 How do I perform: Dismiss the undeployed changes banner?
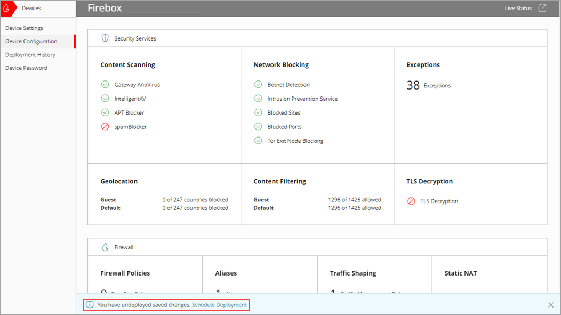[550, 305]
